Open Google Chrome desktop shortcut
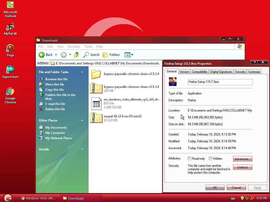The width and height of the screenshot is (270, 202). (10, 95)
